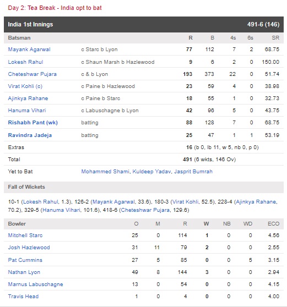The width and height of the screenshot is (287, 307).
Task: Open Mayank Agarwal's player profile link
Action: tap(29, 50)
